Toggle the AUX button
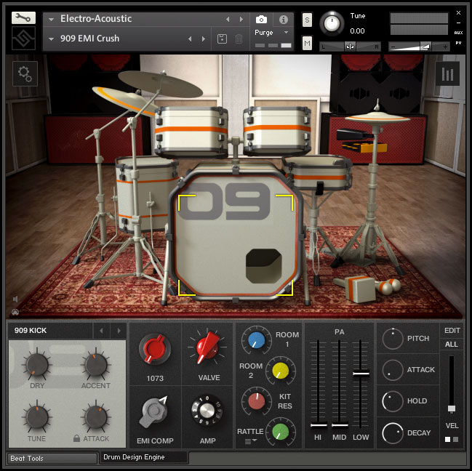 tap(458, 33)
